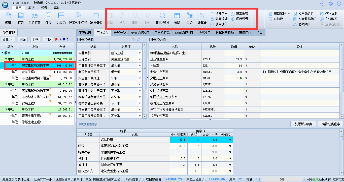The width and height of the screenshot is (344, 182).
Task: Select 管廊土建工程1 tree row
Action: [x=38, y=116]
